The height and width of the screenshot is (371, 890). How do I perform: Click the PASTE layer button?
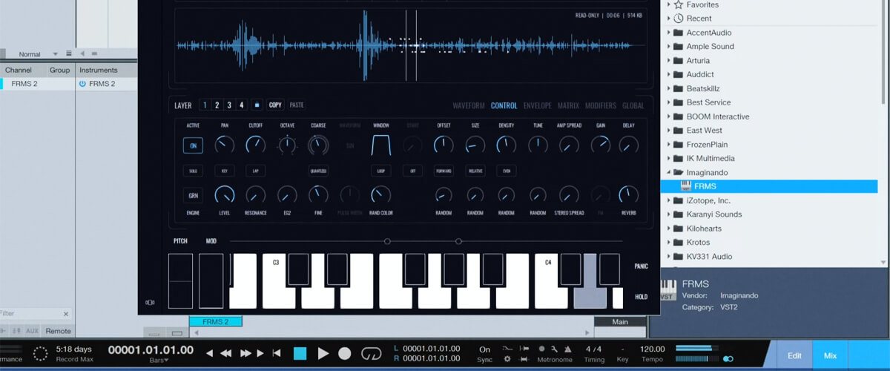point(297,105)
